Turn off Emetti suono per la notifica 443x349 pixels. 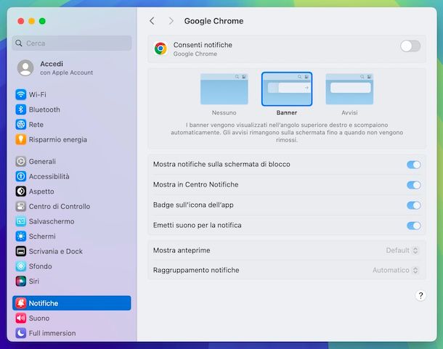click(x=413, y=226)
